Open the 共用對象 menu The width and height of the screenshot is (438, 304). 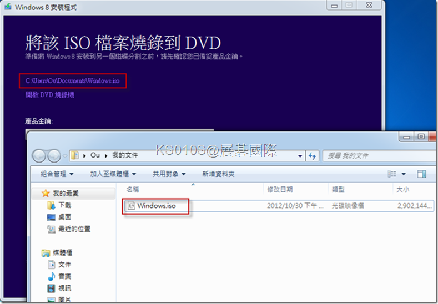(169, 174)
